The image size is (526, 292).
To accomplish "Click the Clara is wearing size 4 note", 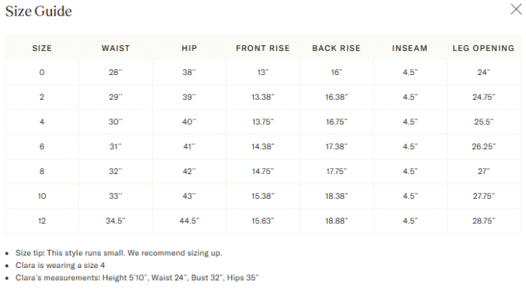I will pyautogui.click(x=60, y=266).
